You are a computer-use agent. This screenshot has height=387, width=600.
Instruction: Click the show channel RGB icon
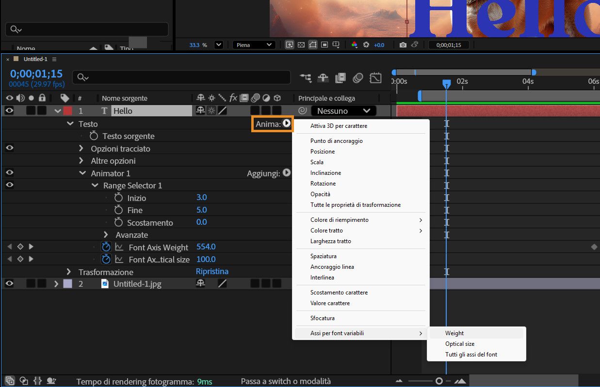355,45
